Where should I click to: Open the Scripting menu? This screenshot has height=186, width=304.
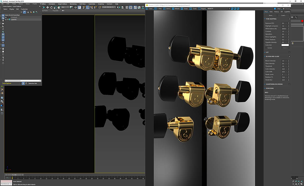coord(101,4)
